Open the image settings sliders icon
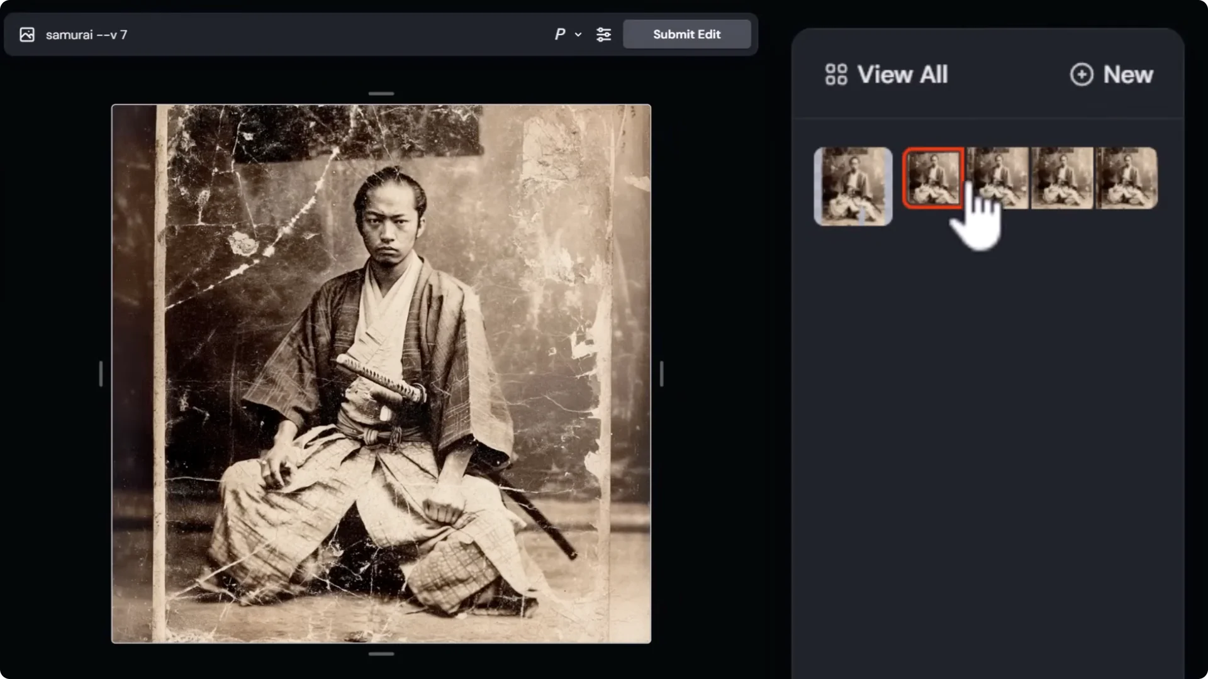The image size is (1208, 679). (603, 35)
